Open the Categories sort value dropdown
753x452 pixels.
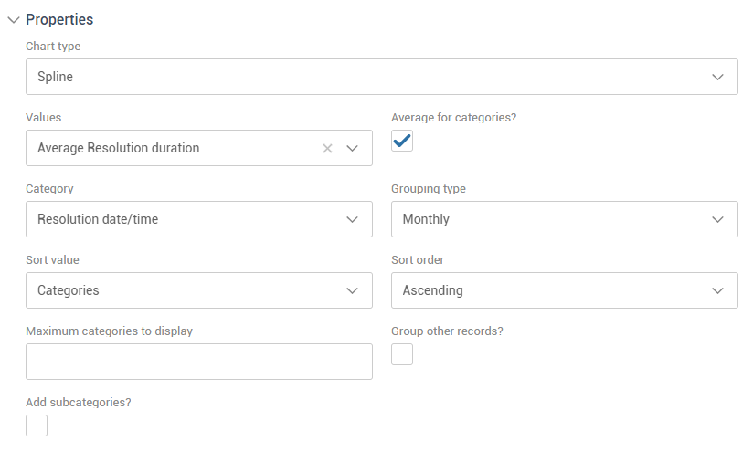183,290
